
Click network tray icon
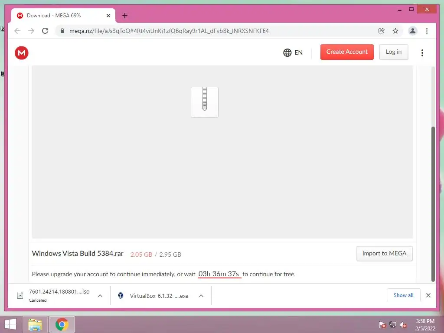point(393,325)
